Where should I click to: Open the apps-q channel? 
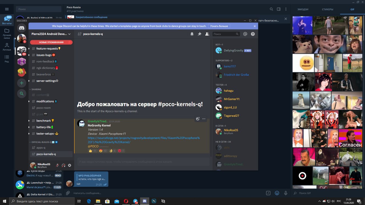point(51,148)
